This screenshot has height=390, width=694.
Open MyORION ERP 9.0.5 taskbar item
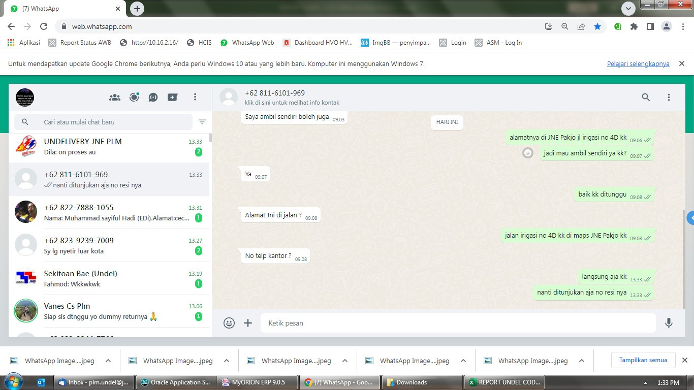click(257, 382)
